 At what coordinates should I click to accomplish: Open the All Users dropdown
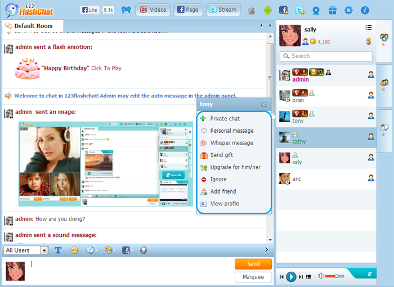point(26,250)
